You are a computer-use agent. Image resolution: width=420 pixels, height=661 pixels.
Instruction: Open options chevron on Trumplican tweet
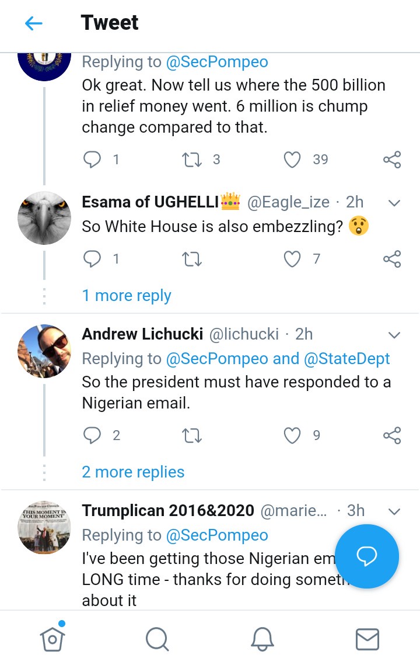pos(394,511)
